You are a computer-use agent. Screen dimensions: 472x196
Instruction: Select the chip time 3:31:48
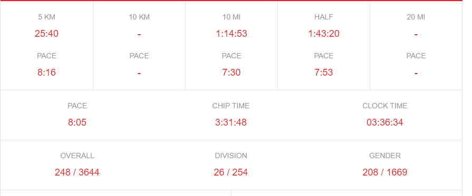click(x=231, y=122)
